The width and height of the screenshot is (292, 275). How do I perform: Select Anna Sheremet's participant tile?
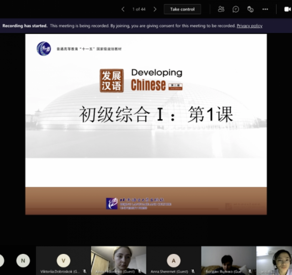click(174, 260)
